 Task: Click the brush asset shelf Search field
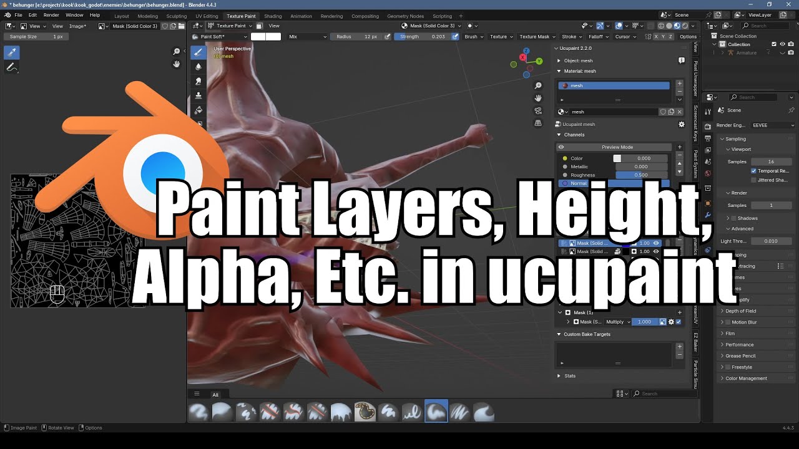coord(665,393)
